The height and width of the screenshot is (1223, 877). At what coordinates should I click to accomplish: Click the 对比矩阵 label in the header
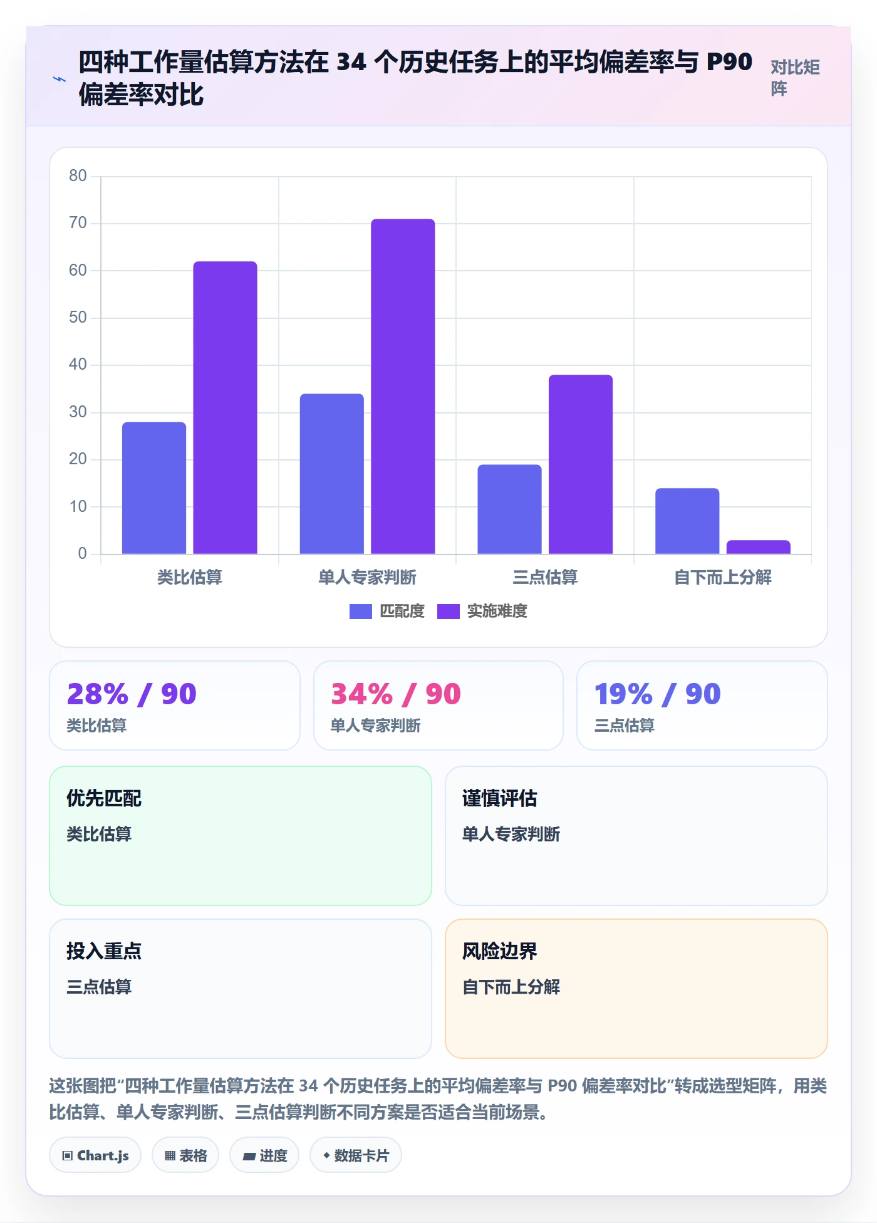(x=795, y=78)
